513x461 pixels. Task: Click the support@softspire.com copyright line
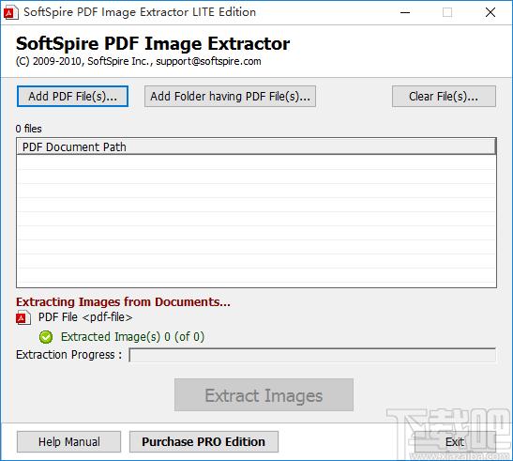(x=139, y=61)
